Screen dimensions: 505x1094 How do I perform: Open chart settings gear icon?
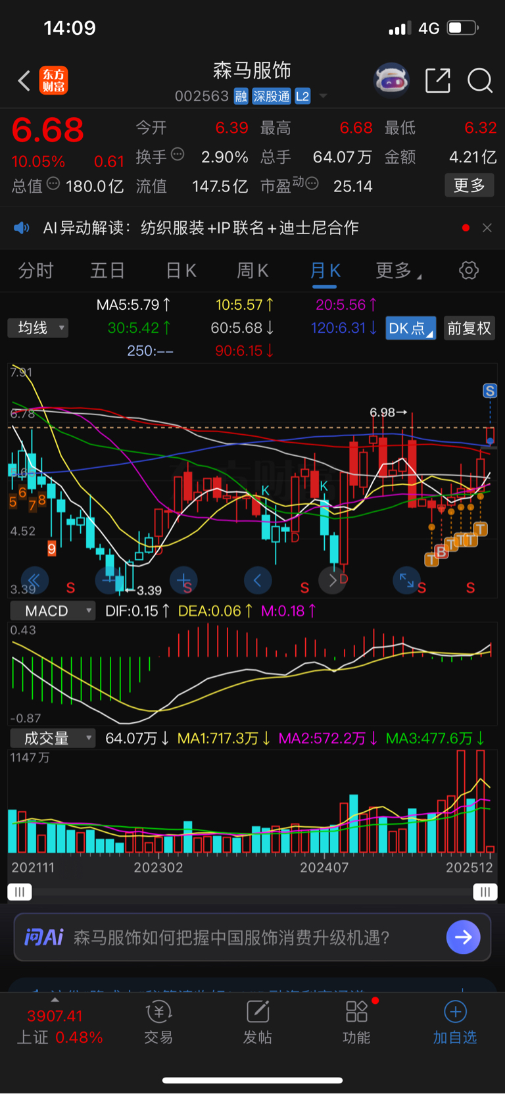click(x=469, y=270)
